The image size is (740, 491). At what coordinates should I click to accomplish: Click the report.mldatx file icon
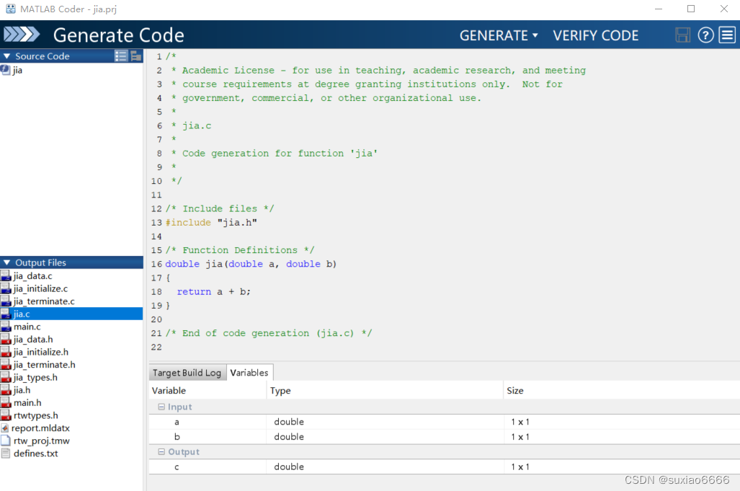pyautogui.click(x=5, y=428)
